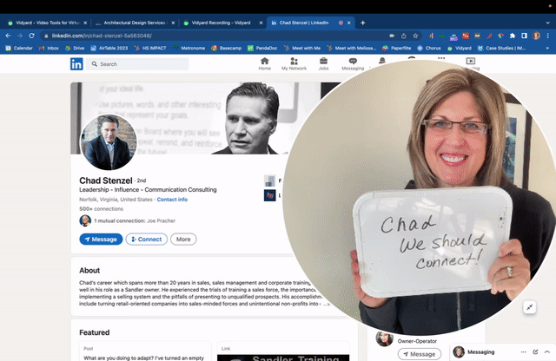The image size is (556, 361).
Task: Open the Vidyard bookmark
Action: coord(460,49)
